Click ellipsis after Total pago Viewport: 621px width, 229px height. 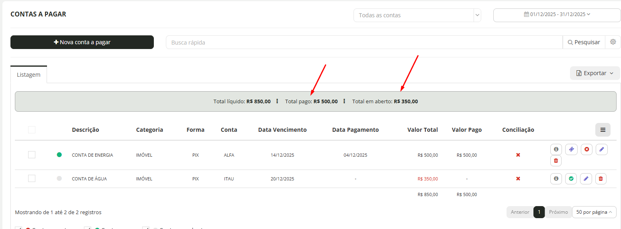[x=344, y=101]
